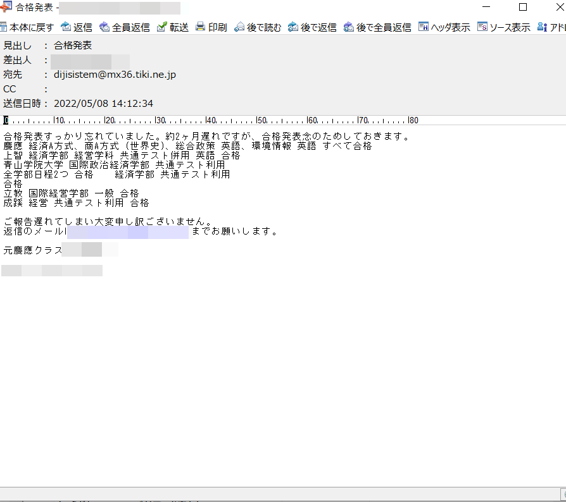Show message headers via ヘッダ表示
566x502 pixels.
click(451, 27)
